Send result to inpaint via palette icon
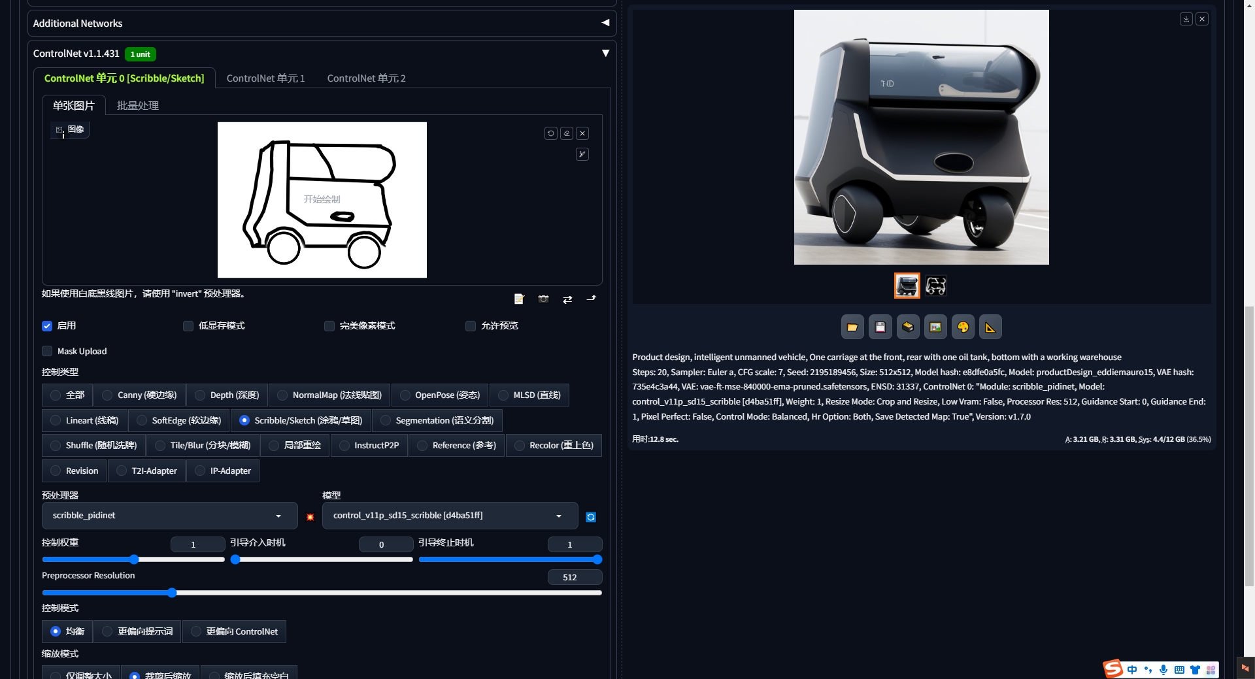1255x679 pixels. [x=962, y=327]
